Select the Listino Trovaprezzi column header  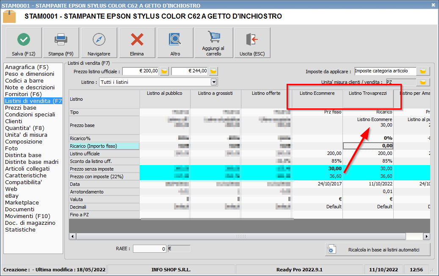[368, 99]
